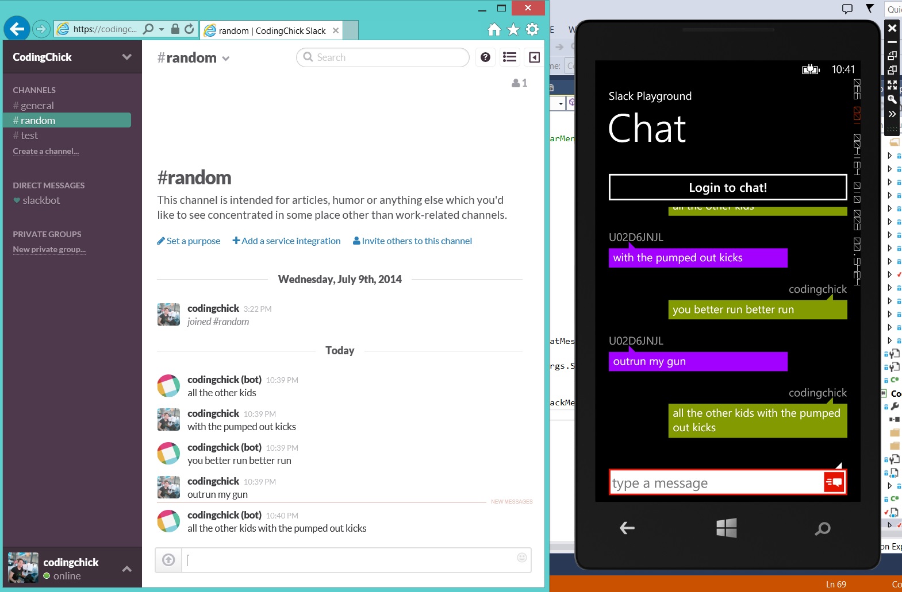Image resolution: width=902 pixels, height=592 pixels.
Task: Click the browser address bar URL
Action: click(x=105, y=29)
